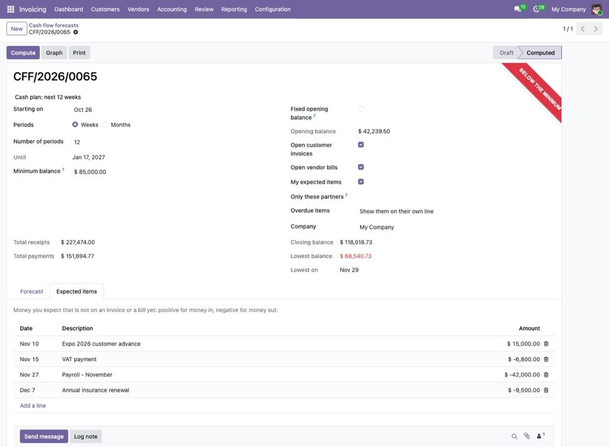Switch to the Expected items tab
Image resolution: width=609 pixels, height=447 pixels.
(76, 291)
